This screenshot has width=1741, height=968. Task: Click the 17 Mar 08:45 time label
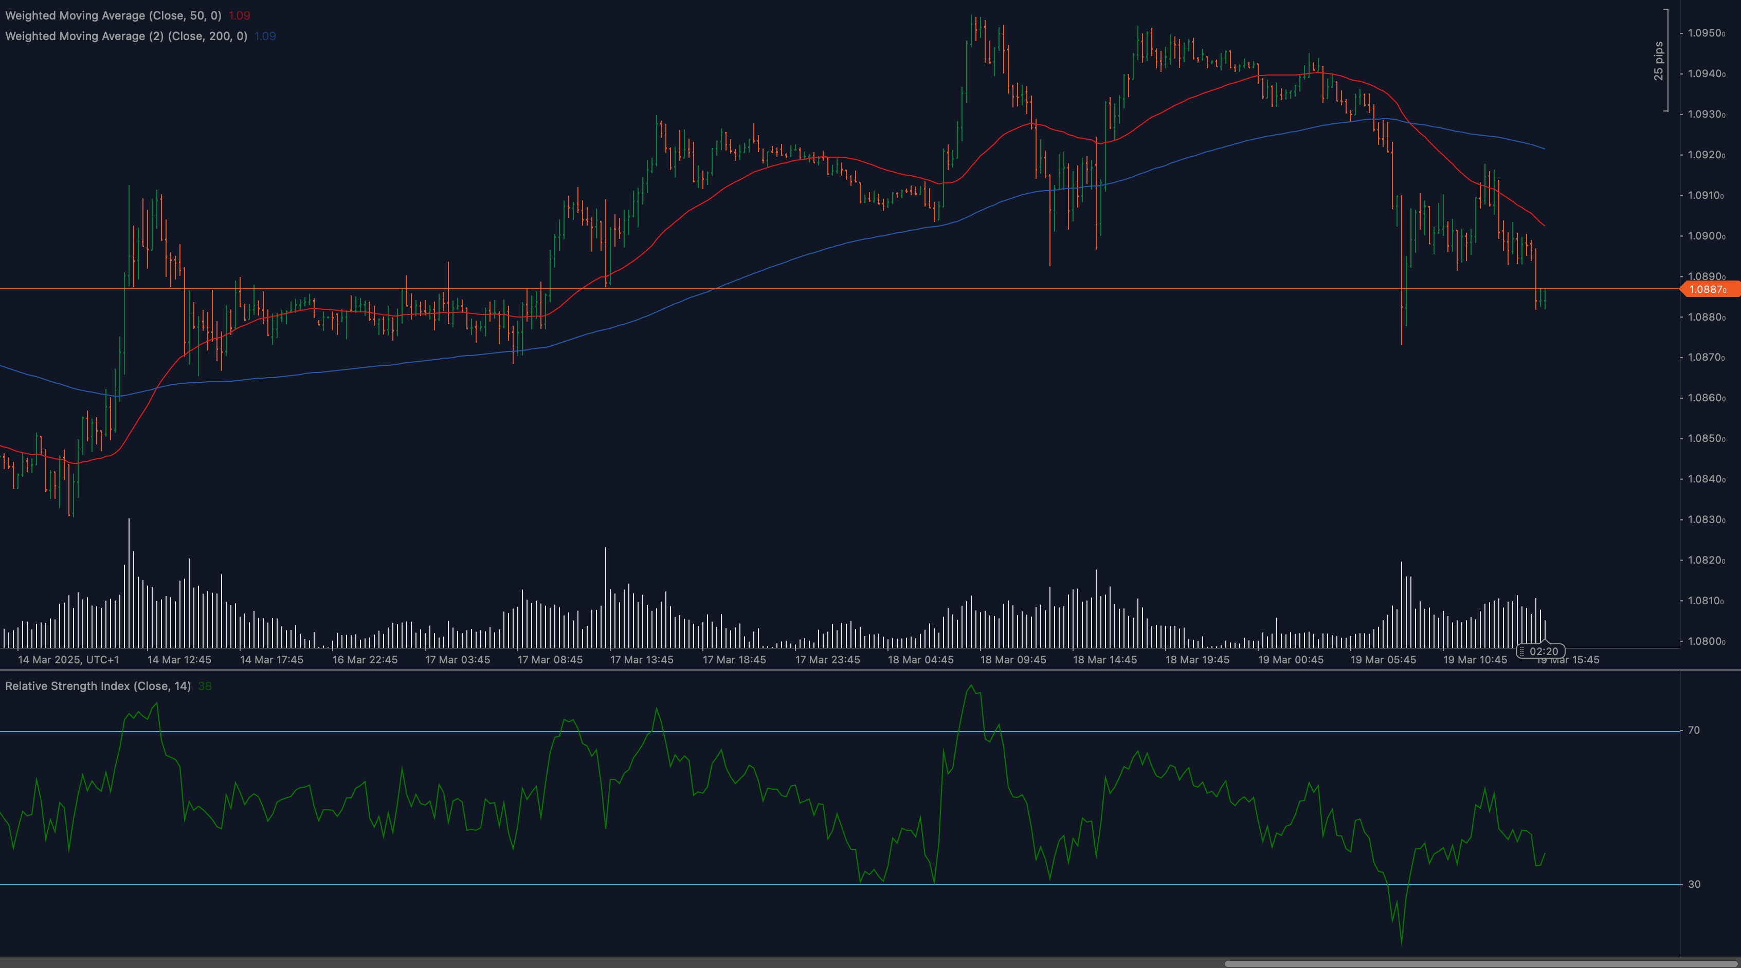(x=550, y=660)
